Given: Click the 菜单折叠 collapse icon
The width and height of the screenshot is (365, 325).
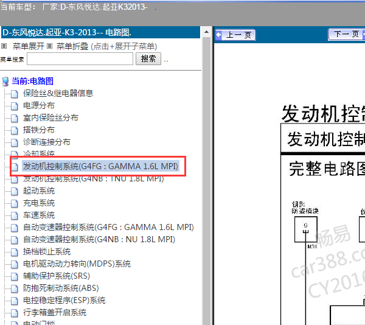Looking at the screenshot, I should point(49,46).
